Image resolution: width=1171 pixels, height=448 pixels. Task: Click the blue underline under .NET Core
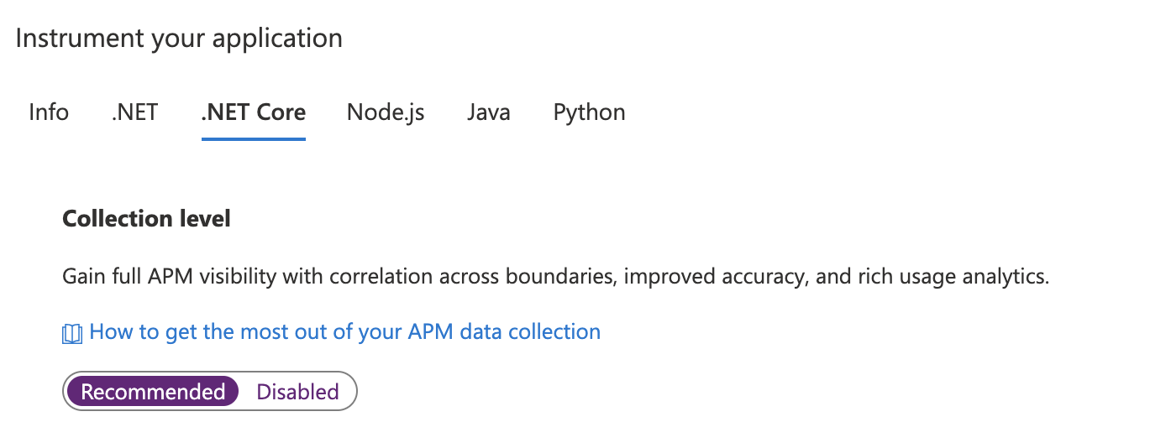click(x=253, y=138)
